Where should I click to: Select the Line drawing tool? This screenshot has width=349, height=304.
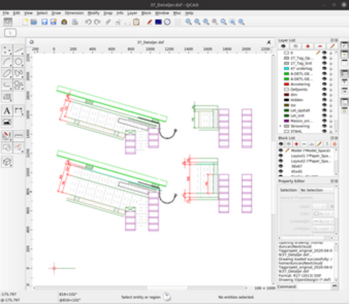tap(19, 50)
